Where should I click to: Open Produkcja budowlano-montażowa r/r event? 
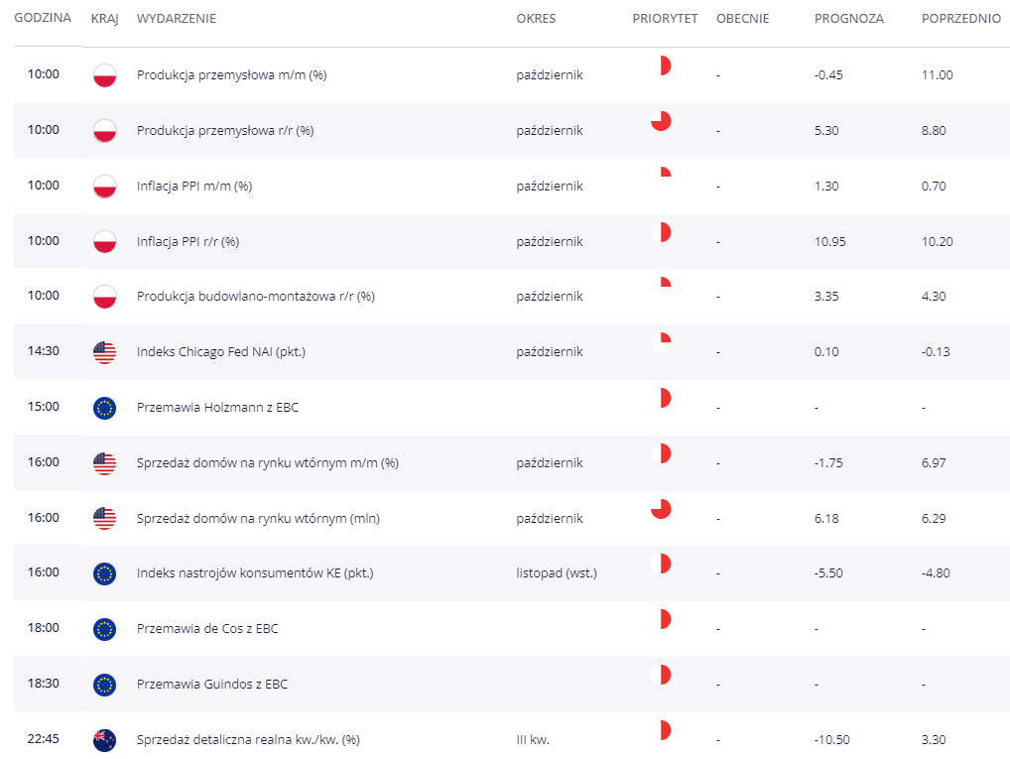(x=255, y=297)
